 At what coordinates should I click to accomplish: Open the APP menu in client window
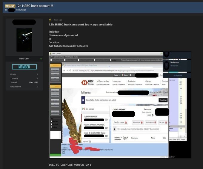51,57
